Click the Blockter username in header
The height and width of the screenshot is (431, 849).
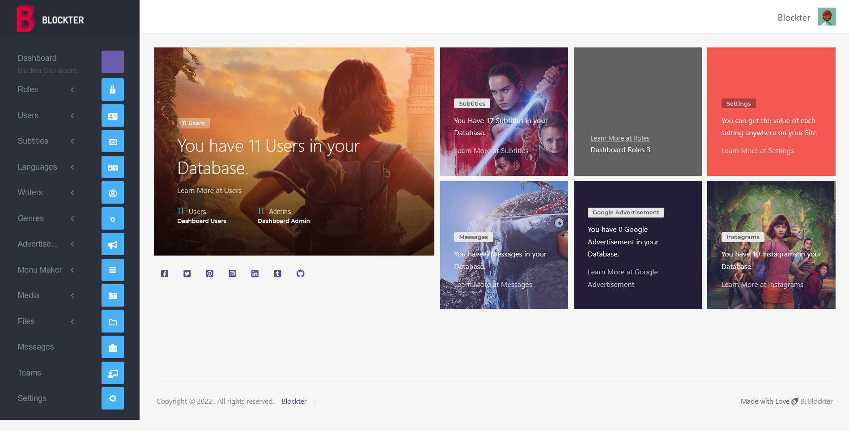794,17
